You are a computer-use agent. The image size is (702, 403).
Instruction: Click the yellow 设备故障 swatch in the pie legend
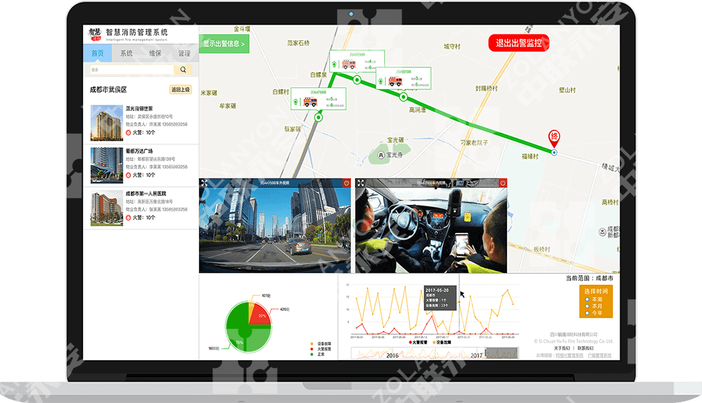pos(311,344)
